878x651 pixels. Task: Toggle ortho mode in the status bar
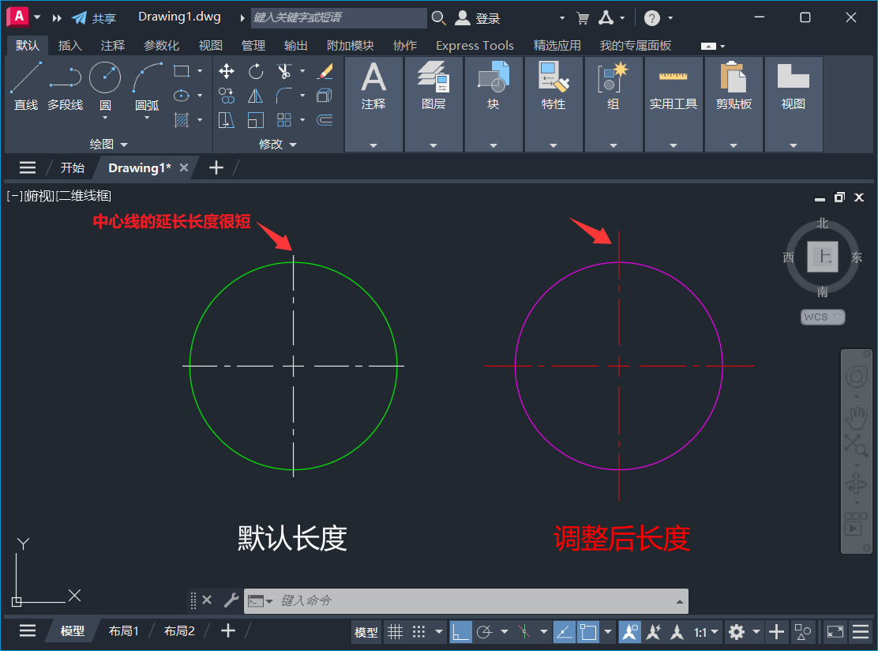coord(460,632)
